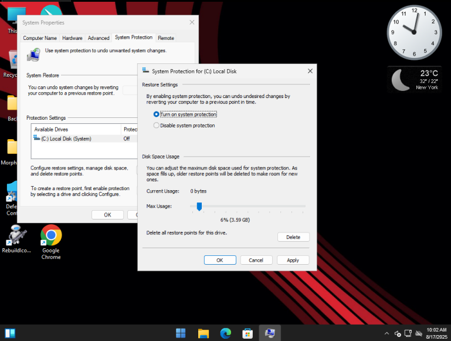Open the Windows Start menu
451x341 pixels.
(x=181, y=333)
